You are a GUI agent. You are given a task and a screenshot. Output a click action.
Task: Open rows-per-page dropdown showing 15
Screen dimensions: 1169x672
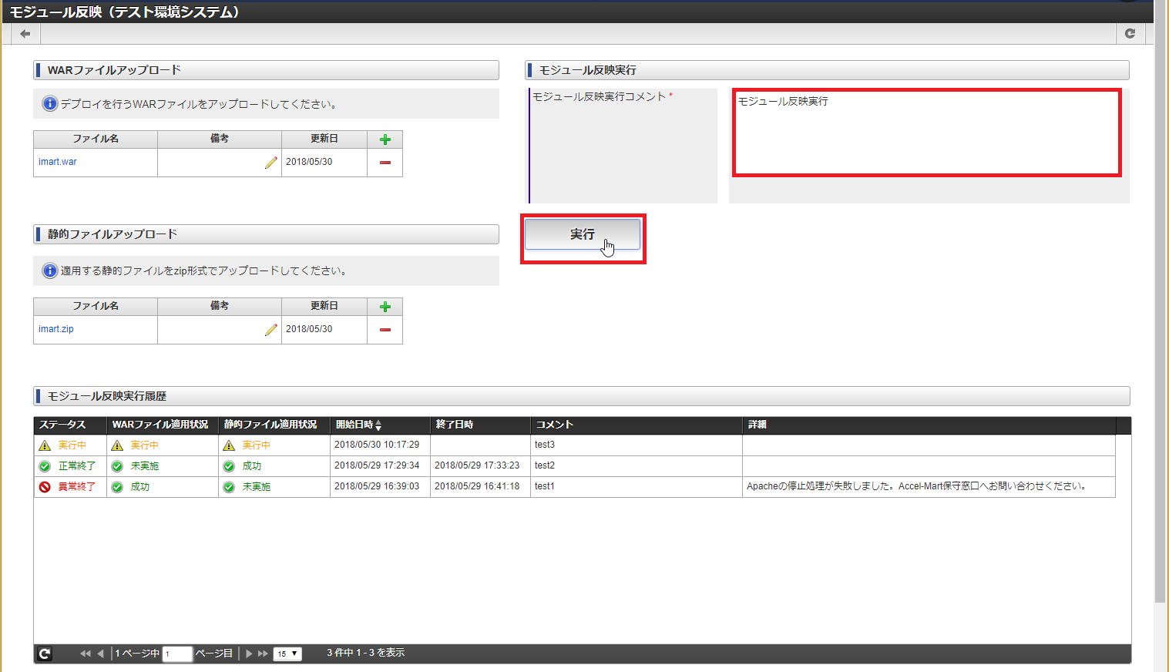(x=287, y=654)
